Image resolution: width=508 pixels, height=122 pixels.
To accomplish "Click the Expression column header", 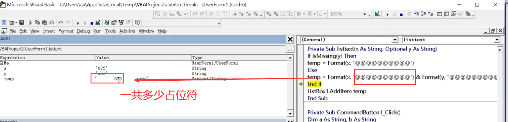I will [x=47, y=57].
